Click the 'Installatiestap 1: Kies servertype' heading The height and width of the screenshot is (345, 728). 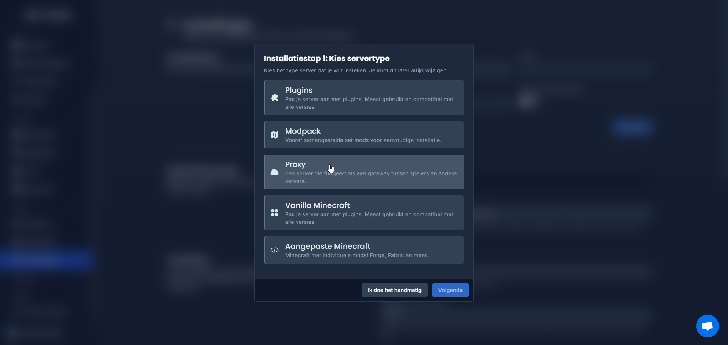(x=327, y=58)
